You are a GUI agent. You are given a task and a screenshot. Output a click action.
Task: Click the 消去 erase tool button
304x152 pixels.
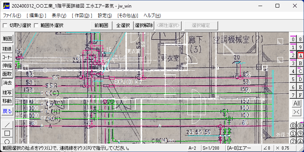(7, 82)
